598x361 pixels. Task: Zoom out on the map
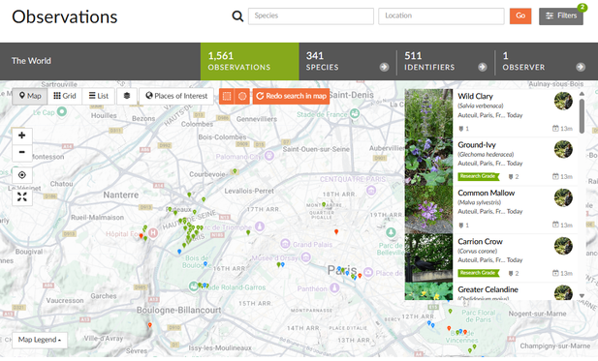(21, 152)
